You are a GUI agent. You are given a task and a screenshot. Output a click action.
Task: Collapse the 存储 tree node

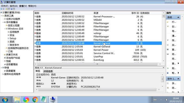point(1,68)
